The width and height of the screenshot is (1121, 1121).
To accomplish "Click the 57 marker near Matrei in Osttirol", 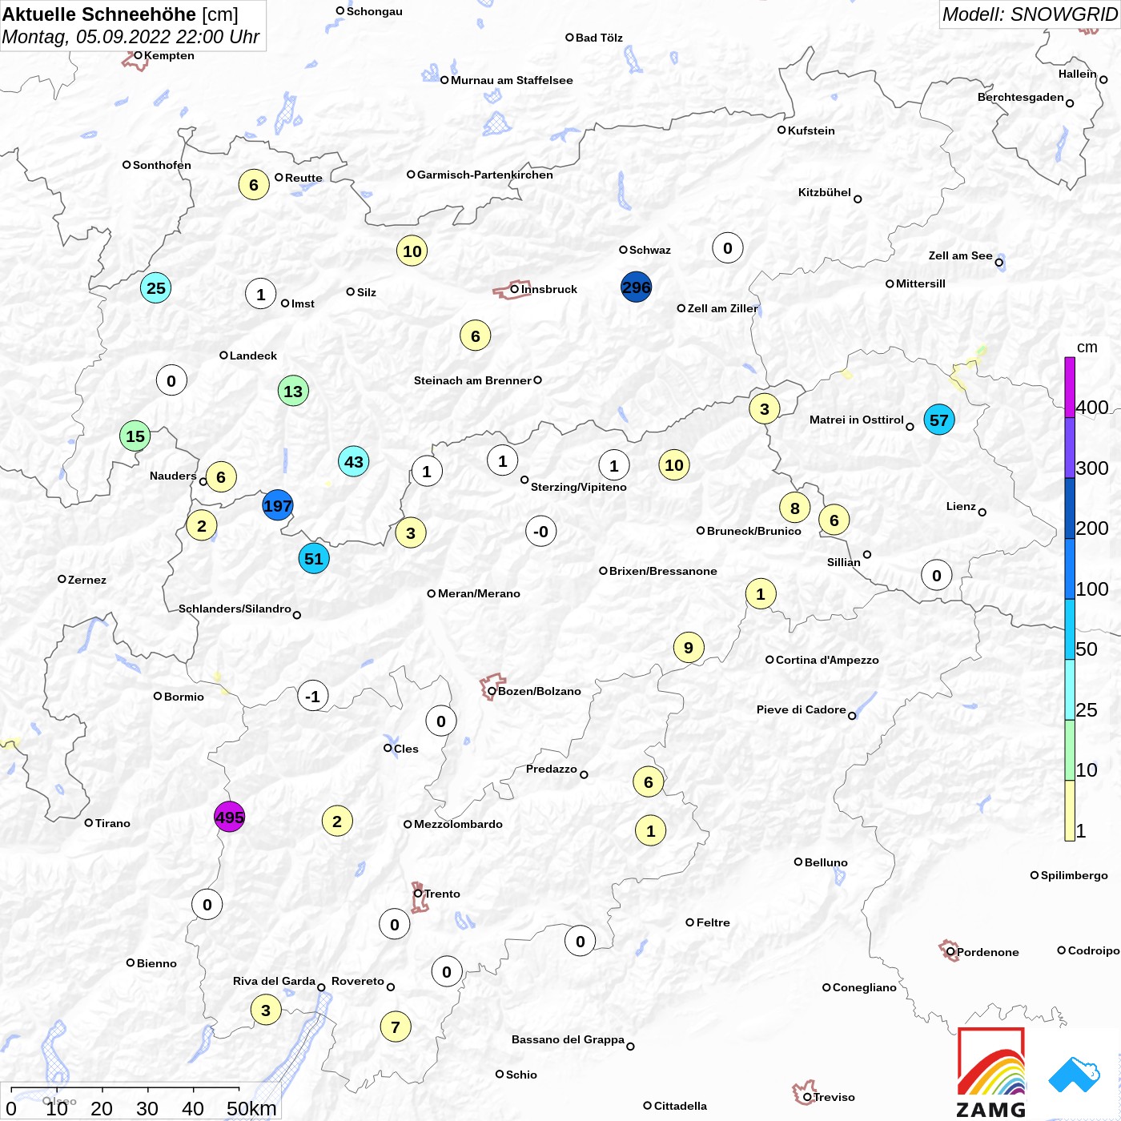I will (939, 420).
